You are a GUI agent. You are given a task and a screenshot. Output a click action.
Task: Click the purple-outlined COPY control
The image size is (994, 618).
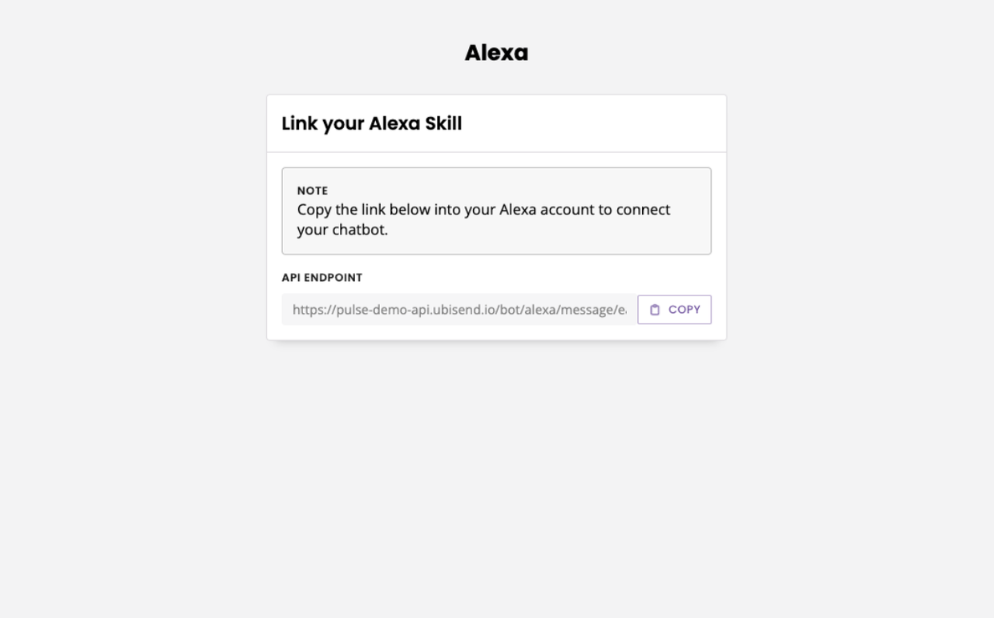tap(674, 309)
